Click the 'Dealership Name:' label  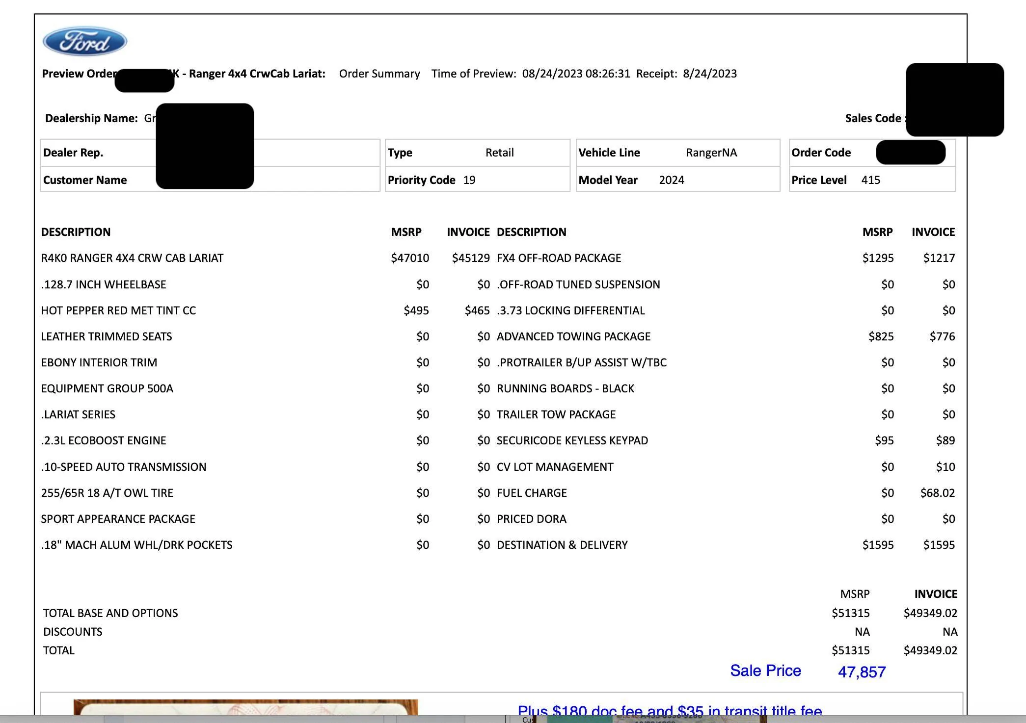pyautogui.click(x=91, y=118)
